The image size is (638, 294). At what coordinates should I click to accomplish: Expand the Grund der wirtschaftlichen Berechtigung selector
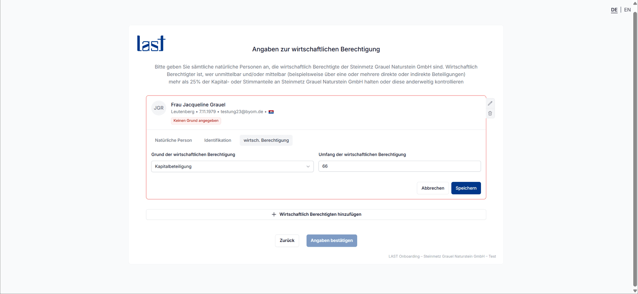pyautogui.click(x=232, y=166)
